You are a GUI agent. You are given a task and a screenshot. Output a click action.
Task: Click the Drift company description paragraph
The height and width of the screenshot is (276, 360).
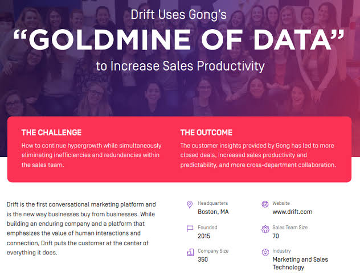(x=81, y=229)
